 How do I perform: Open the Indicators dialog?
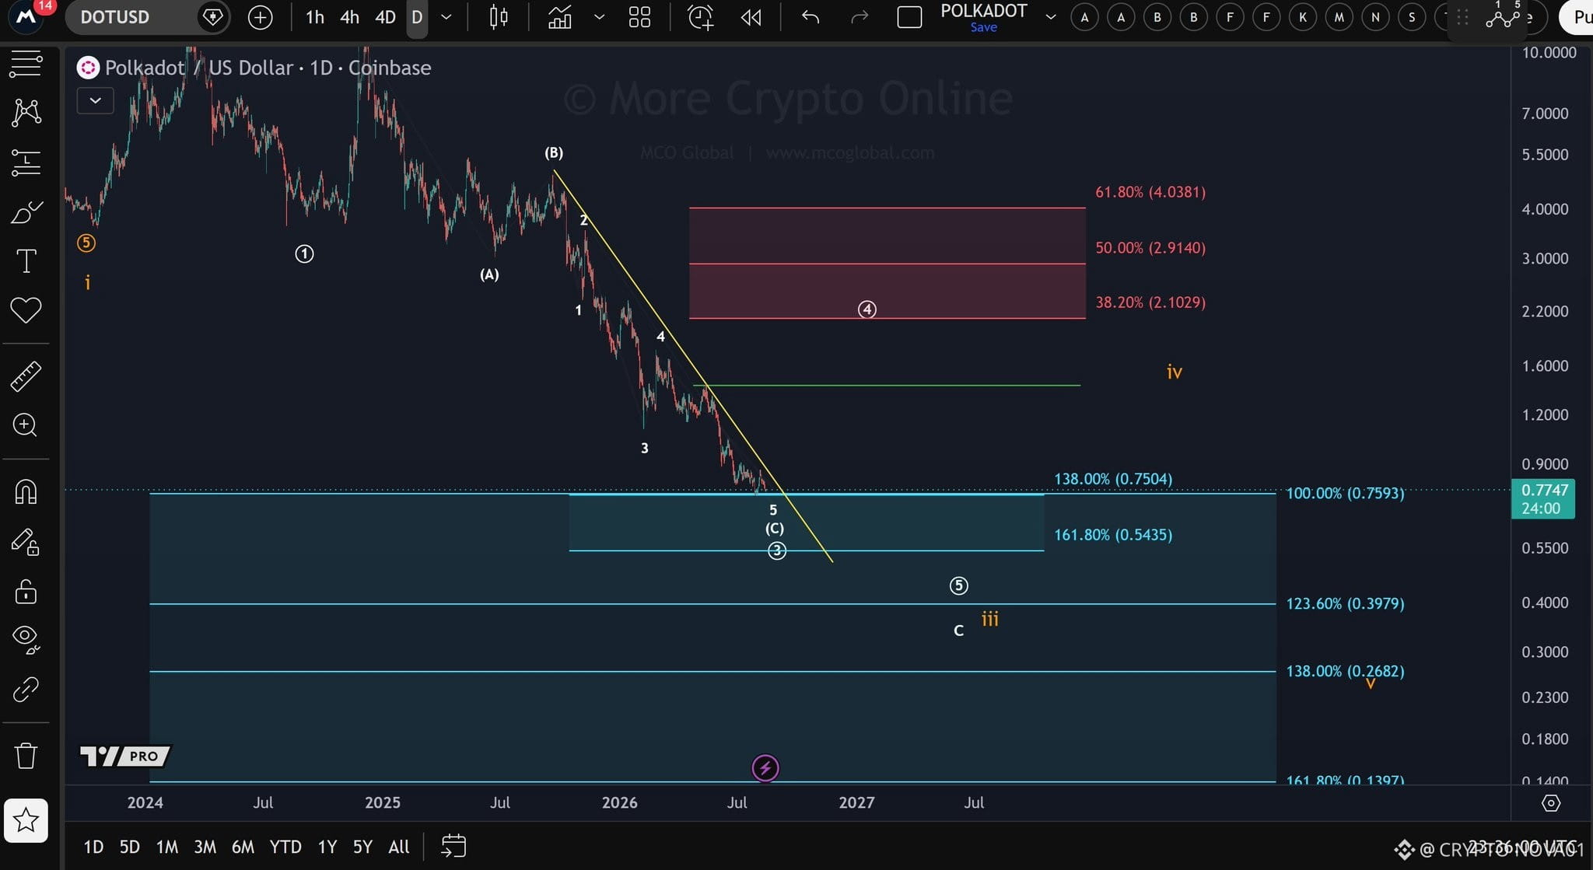[x=560, y=17]
